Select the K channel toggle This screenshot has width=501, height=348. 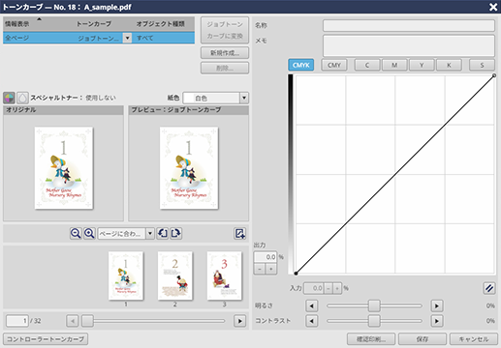(x=449, y=65)
